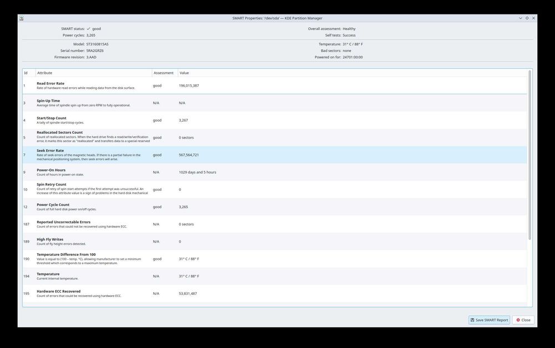
Task: Click Power cycles 3,265 in header
Action: tap(90, 35)
